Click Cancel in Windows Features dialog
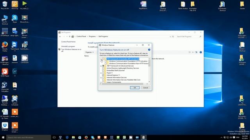The height and width of the screenshot is (140, 250). tap(145, 88)
